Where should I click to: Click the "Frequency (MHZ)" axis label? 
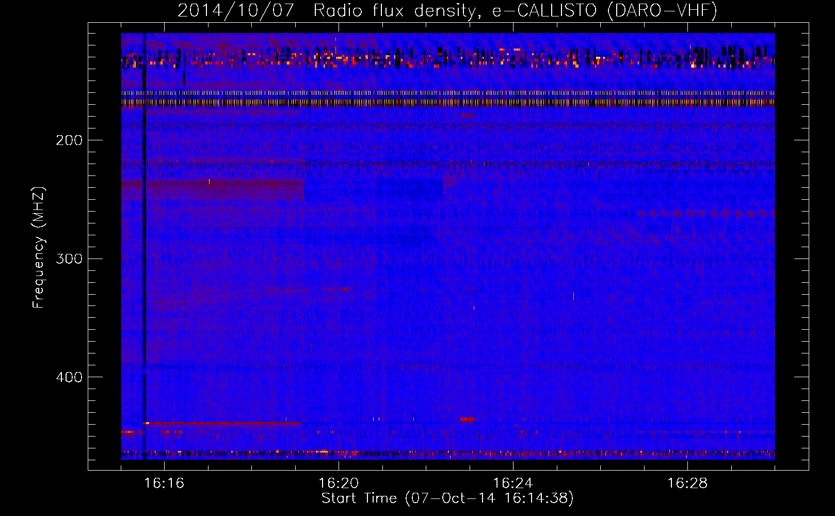click(x=39, y=248)
